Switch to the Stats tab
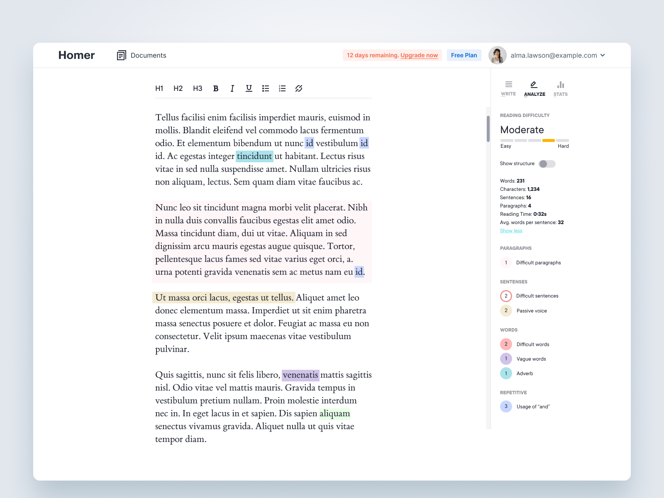The width and height of the screenshot is (664, 498). [x=561, y=88]
